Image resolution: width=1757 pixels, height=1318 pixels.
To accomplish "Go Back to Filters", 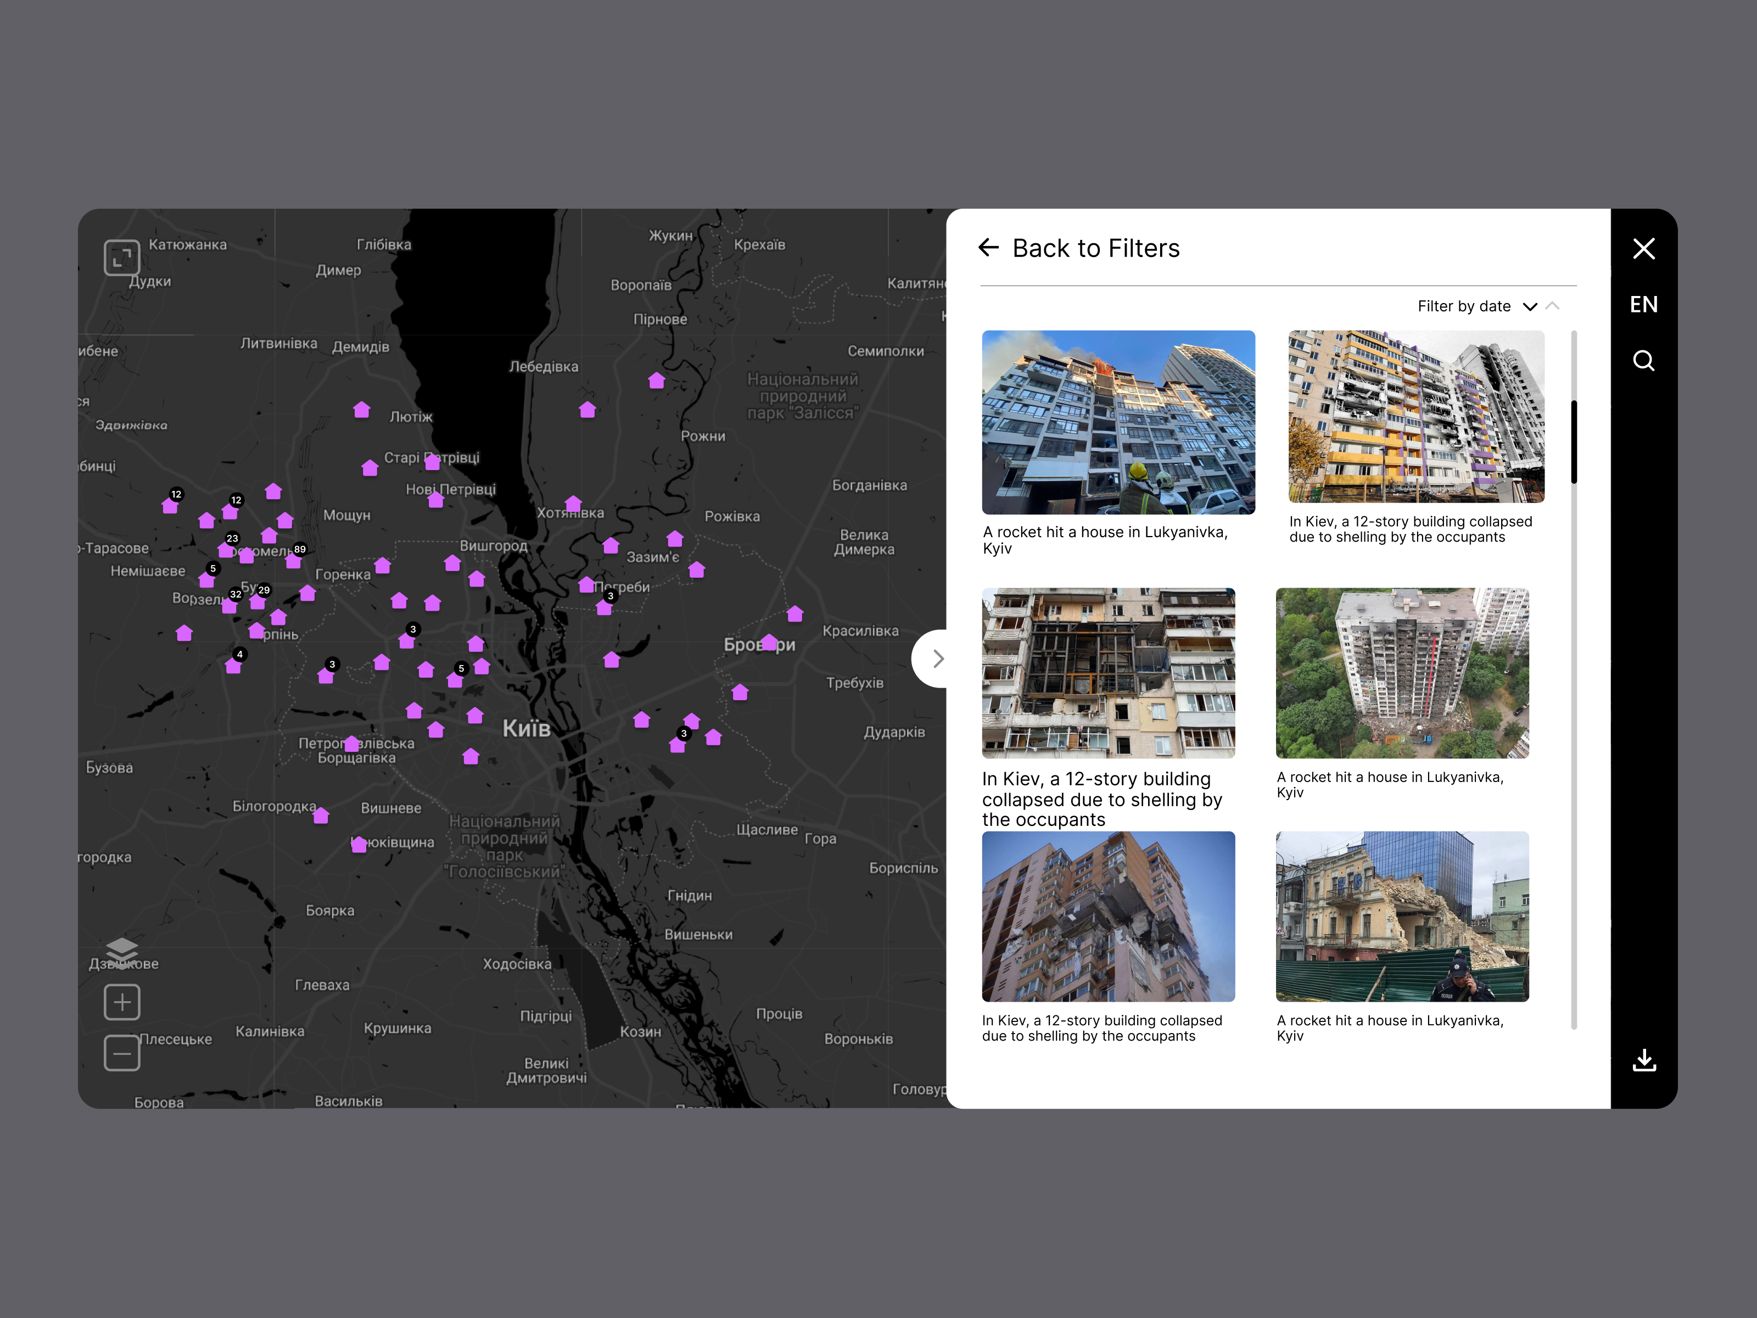I will tap(1079, 248).
